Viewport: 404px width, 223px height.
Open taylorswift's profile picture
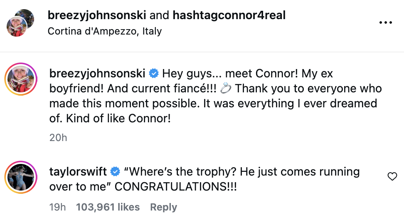tap(21, 178)
